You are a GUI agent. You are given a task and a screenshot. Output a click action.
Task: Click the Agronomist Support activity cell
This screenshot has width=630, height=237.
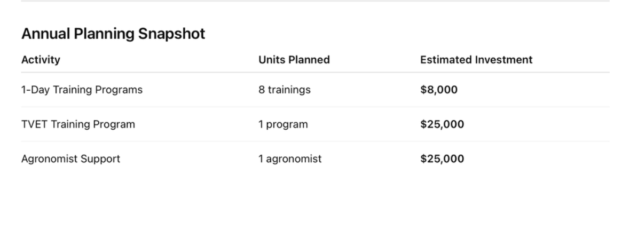tap(70, 159)
